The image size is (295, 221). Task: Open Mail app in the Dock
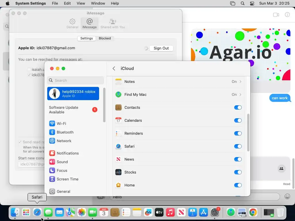click(59, 213)
